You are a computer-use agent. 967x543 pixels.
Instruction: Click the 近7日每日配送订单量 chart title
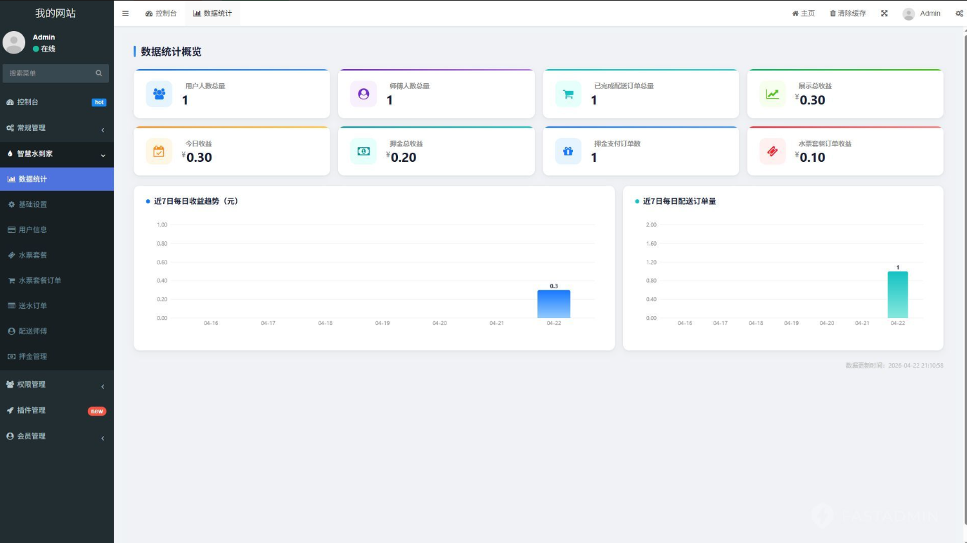click(x=679, y=201)
